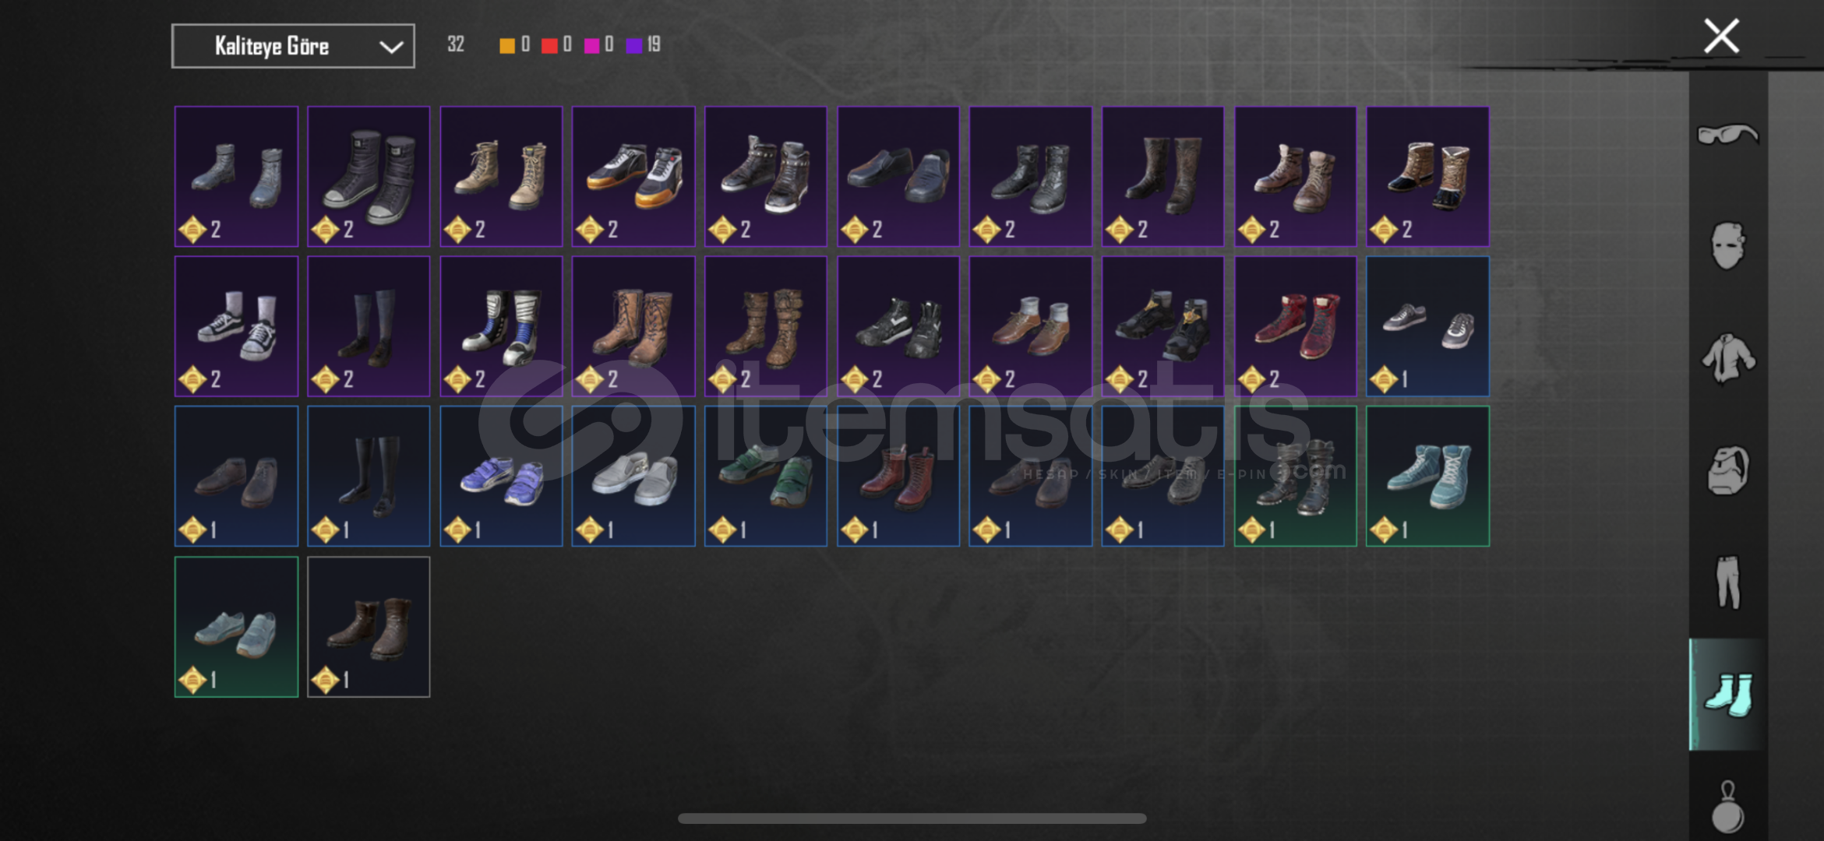The image size is (1824, 841).
Task: Select the black-and-white checkered sneakers with socks
Action: tap(236, 326)
